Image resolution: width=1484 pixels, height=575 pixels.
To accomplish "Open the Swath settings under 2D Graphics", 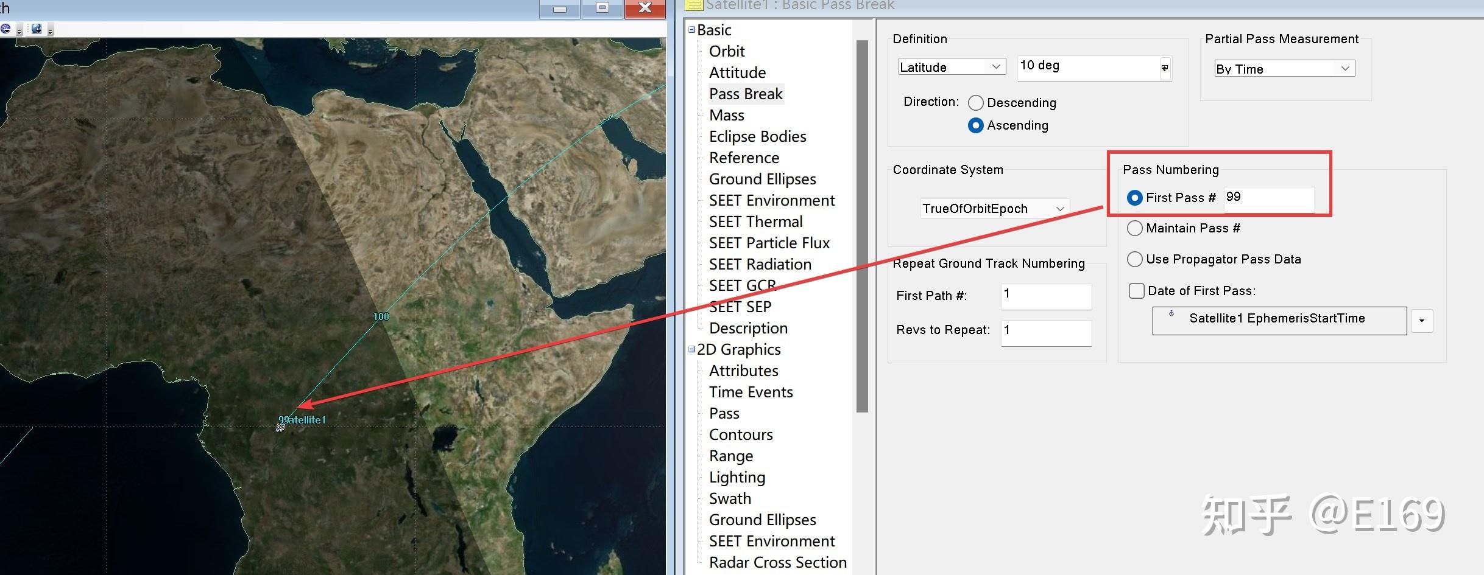I will (730, 498).
